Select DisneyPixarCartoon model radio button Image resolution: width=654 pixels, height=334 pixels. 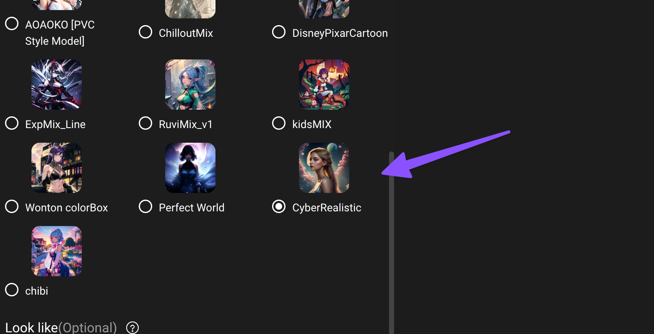[279, 32]
